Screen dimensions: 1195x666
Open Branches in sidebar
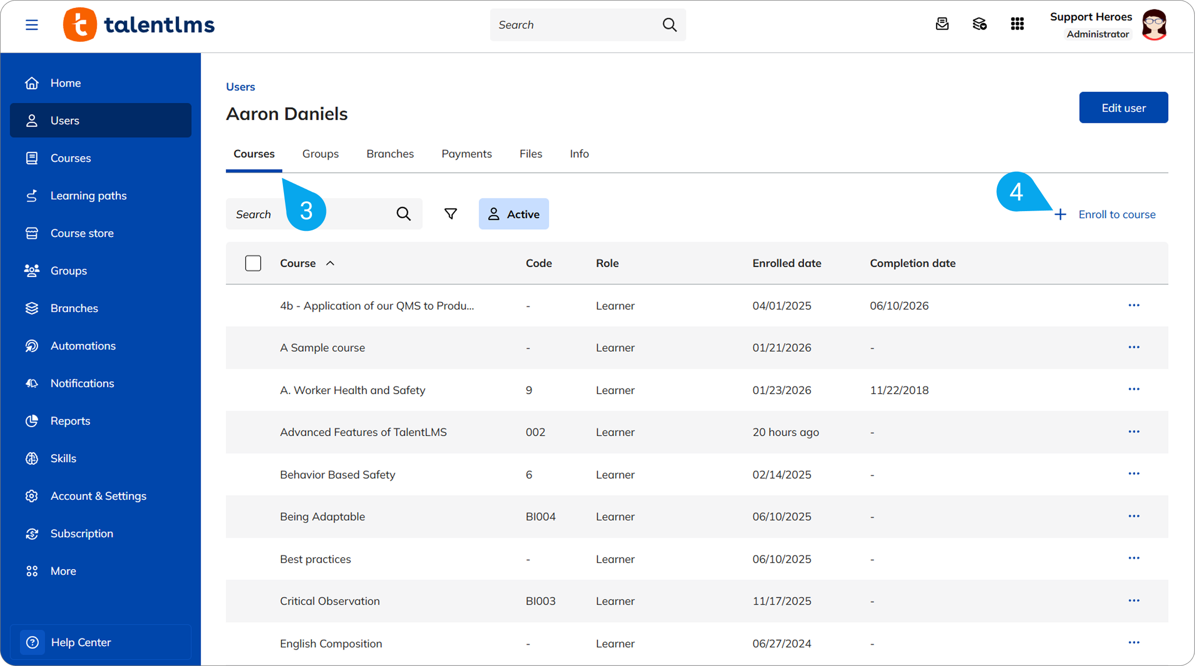tap(101, 308)
